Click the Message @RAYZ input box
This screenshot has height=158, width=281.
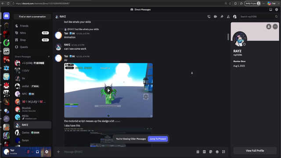pyautogui.click(x=129, y=152)
